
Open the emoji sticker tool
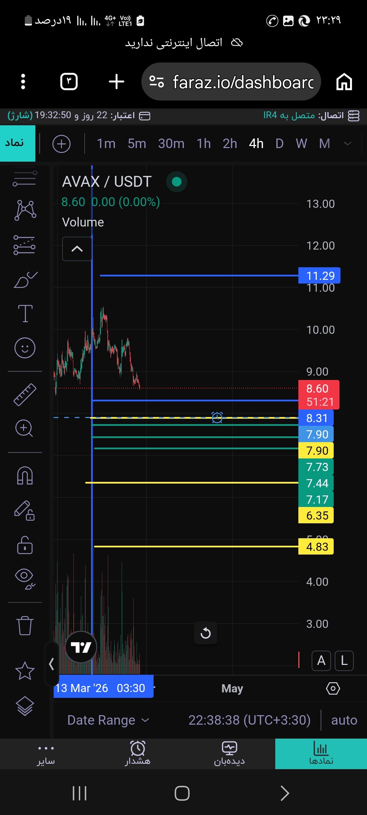pos(25,348)
